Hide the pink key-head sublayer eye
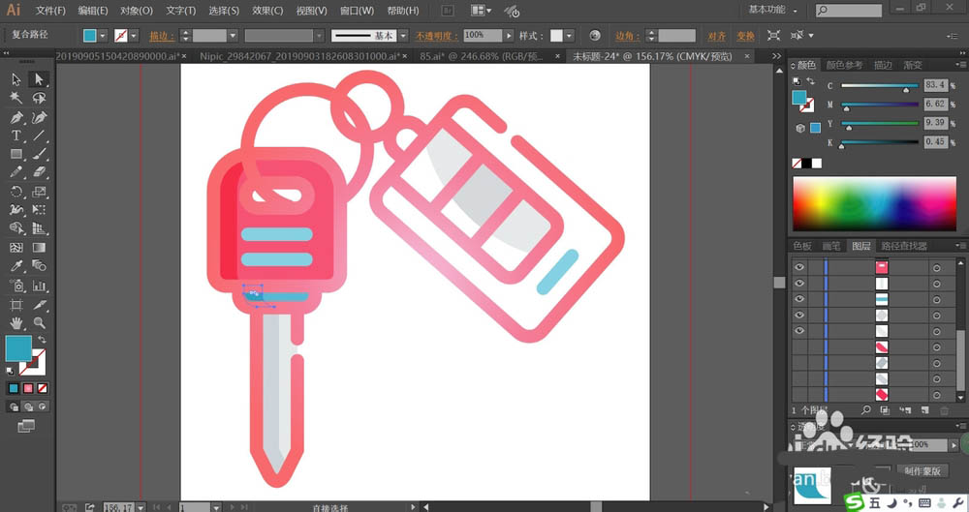Screen dimensions: 969x512 coord(799,267)
